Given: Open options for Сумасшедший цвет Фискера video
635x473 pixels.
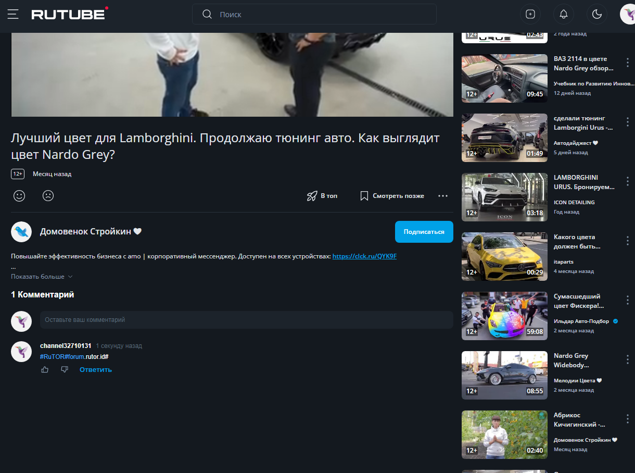Looking at the screenshot, I should coord(628,300).
